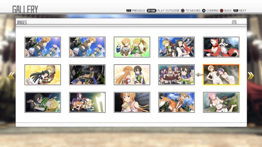Open thumbnail of orange-haired girl facing short-haired girl

(x=132, y=75)
